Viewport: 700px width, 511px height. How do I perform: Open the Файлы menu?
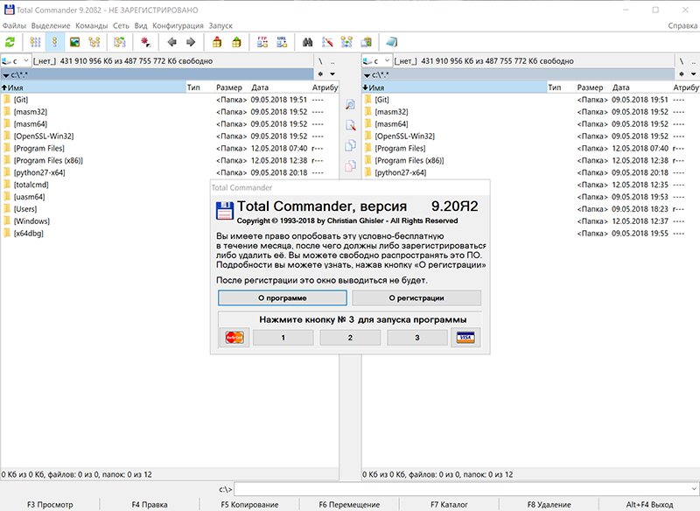tap(14, 26)
